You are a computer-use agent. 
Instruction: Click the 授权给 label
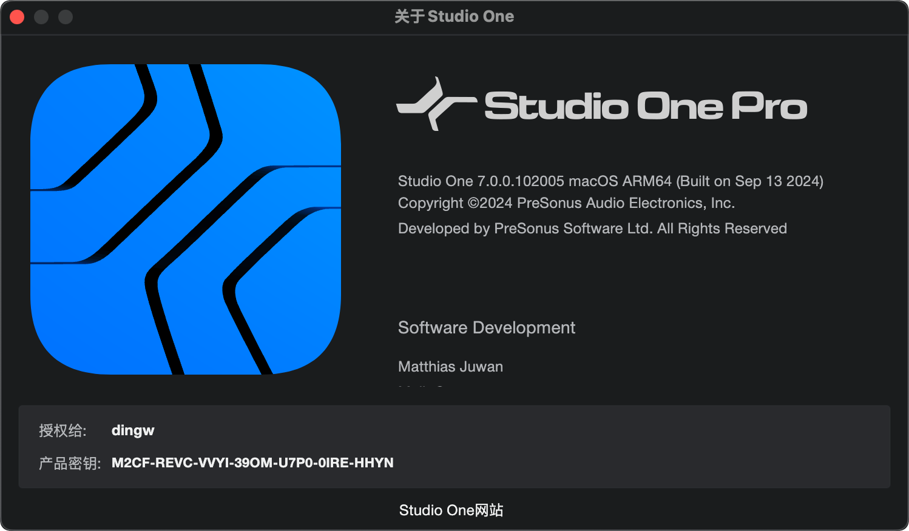[63, 430]
